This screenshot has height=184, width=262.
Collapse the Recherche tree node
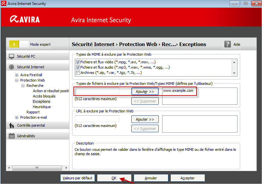click(x=23, y=86)
